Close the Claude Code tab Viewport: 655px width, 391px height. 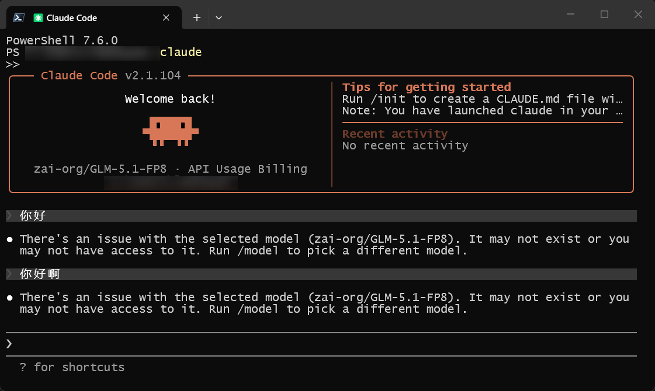(166, 18)
